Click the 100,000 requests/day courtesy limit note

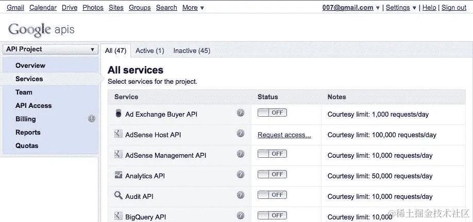pyautogui.click(x=382, y=135)
